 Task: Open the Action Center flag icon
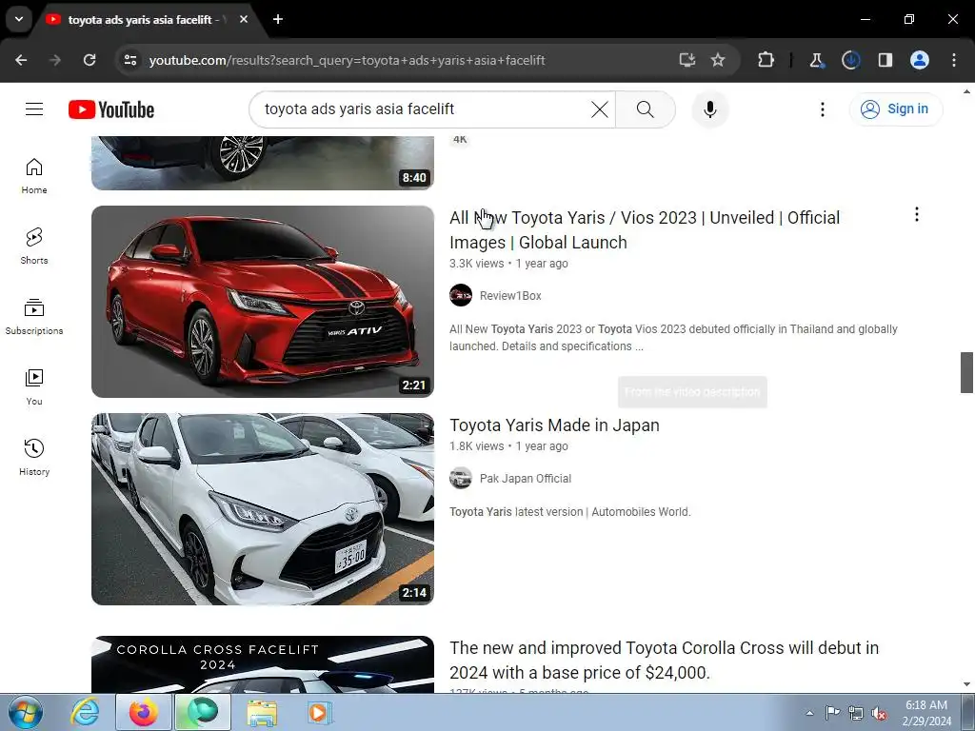pyautogui.click(x=832, y=713)
